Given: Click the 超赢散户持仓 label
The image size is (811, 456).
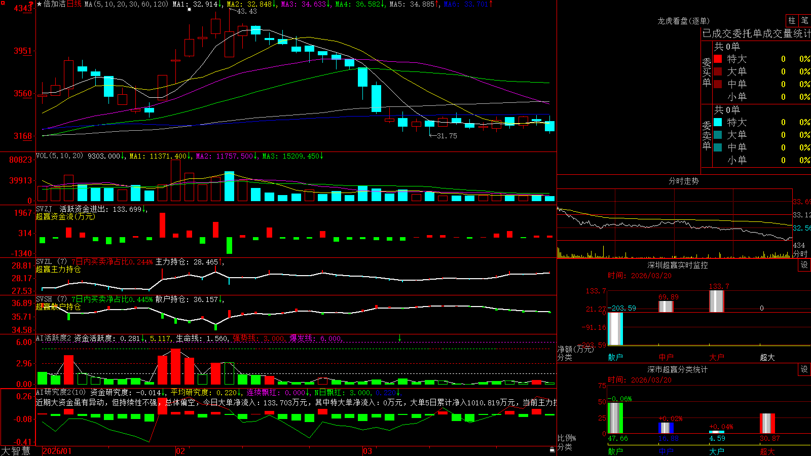Looking at the screenshot, I should coord(58,307).
